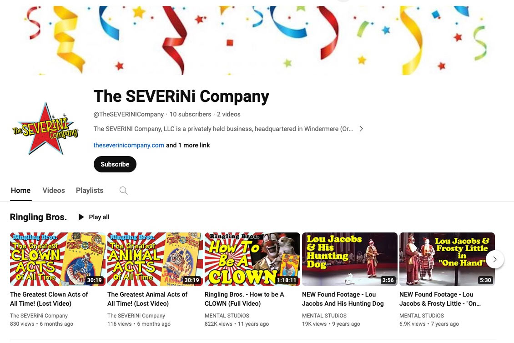Click 'Ringling Bros. - How to be A CLOWN' title
514x343 pixels.
(x=244, y=299)
